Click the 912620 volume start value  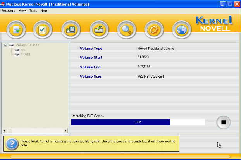click(143, 57)
